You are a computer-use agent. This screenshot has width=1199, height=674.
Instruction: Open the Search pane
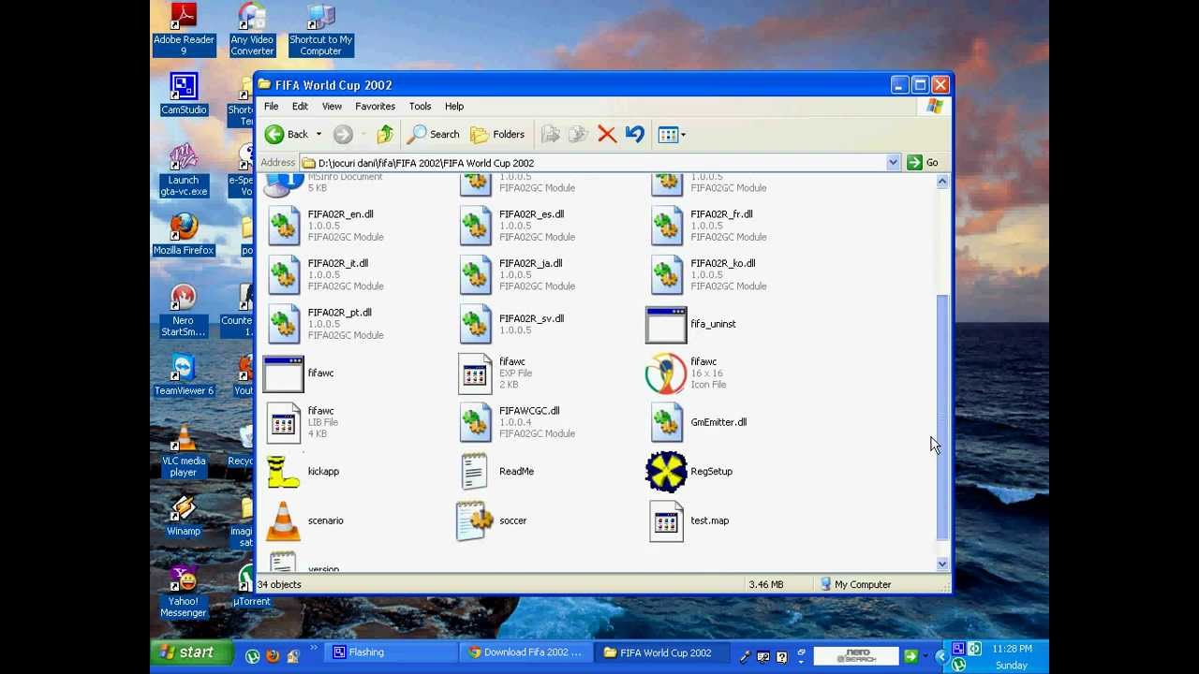point(433,135)
